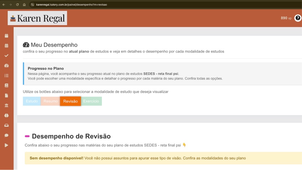Switch to the Estudo modality
This screenshot has width=302, height=170.
coord(32,101)
